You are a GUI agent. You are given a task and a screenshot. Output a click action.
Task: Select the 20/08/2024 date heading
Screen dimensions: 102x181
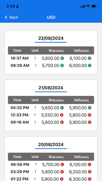pos(51,144)
